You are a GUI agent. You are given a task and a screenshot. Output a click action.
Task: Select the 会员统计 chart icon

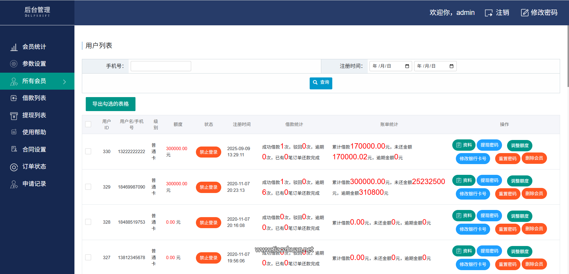click(x=14, y=47)
